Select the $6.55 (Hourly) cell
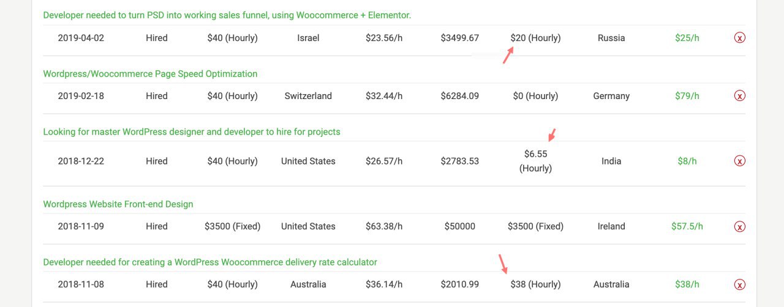Viewport: 784px width, 307px height. click(536, 161)
